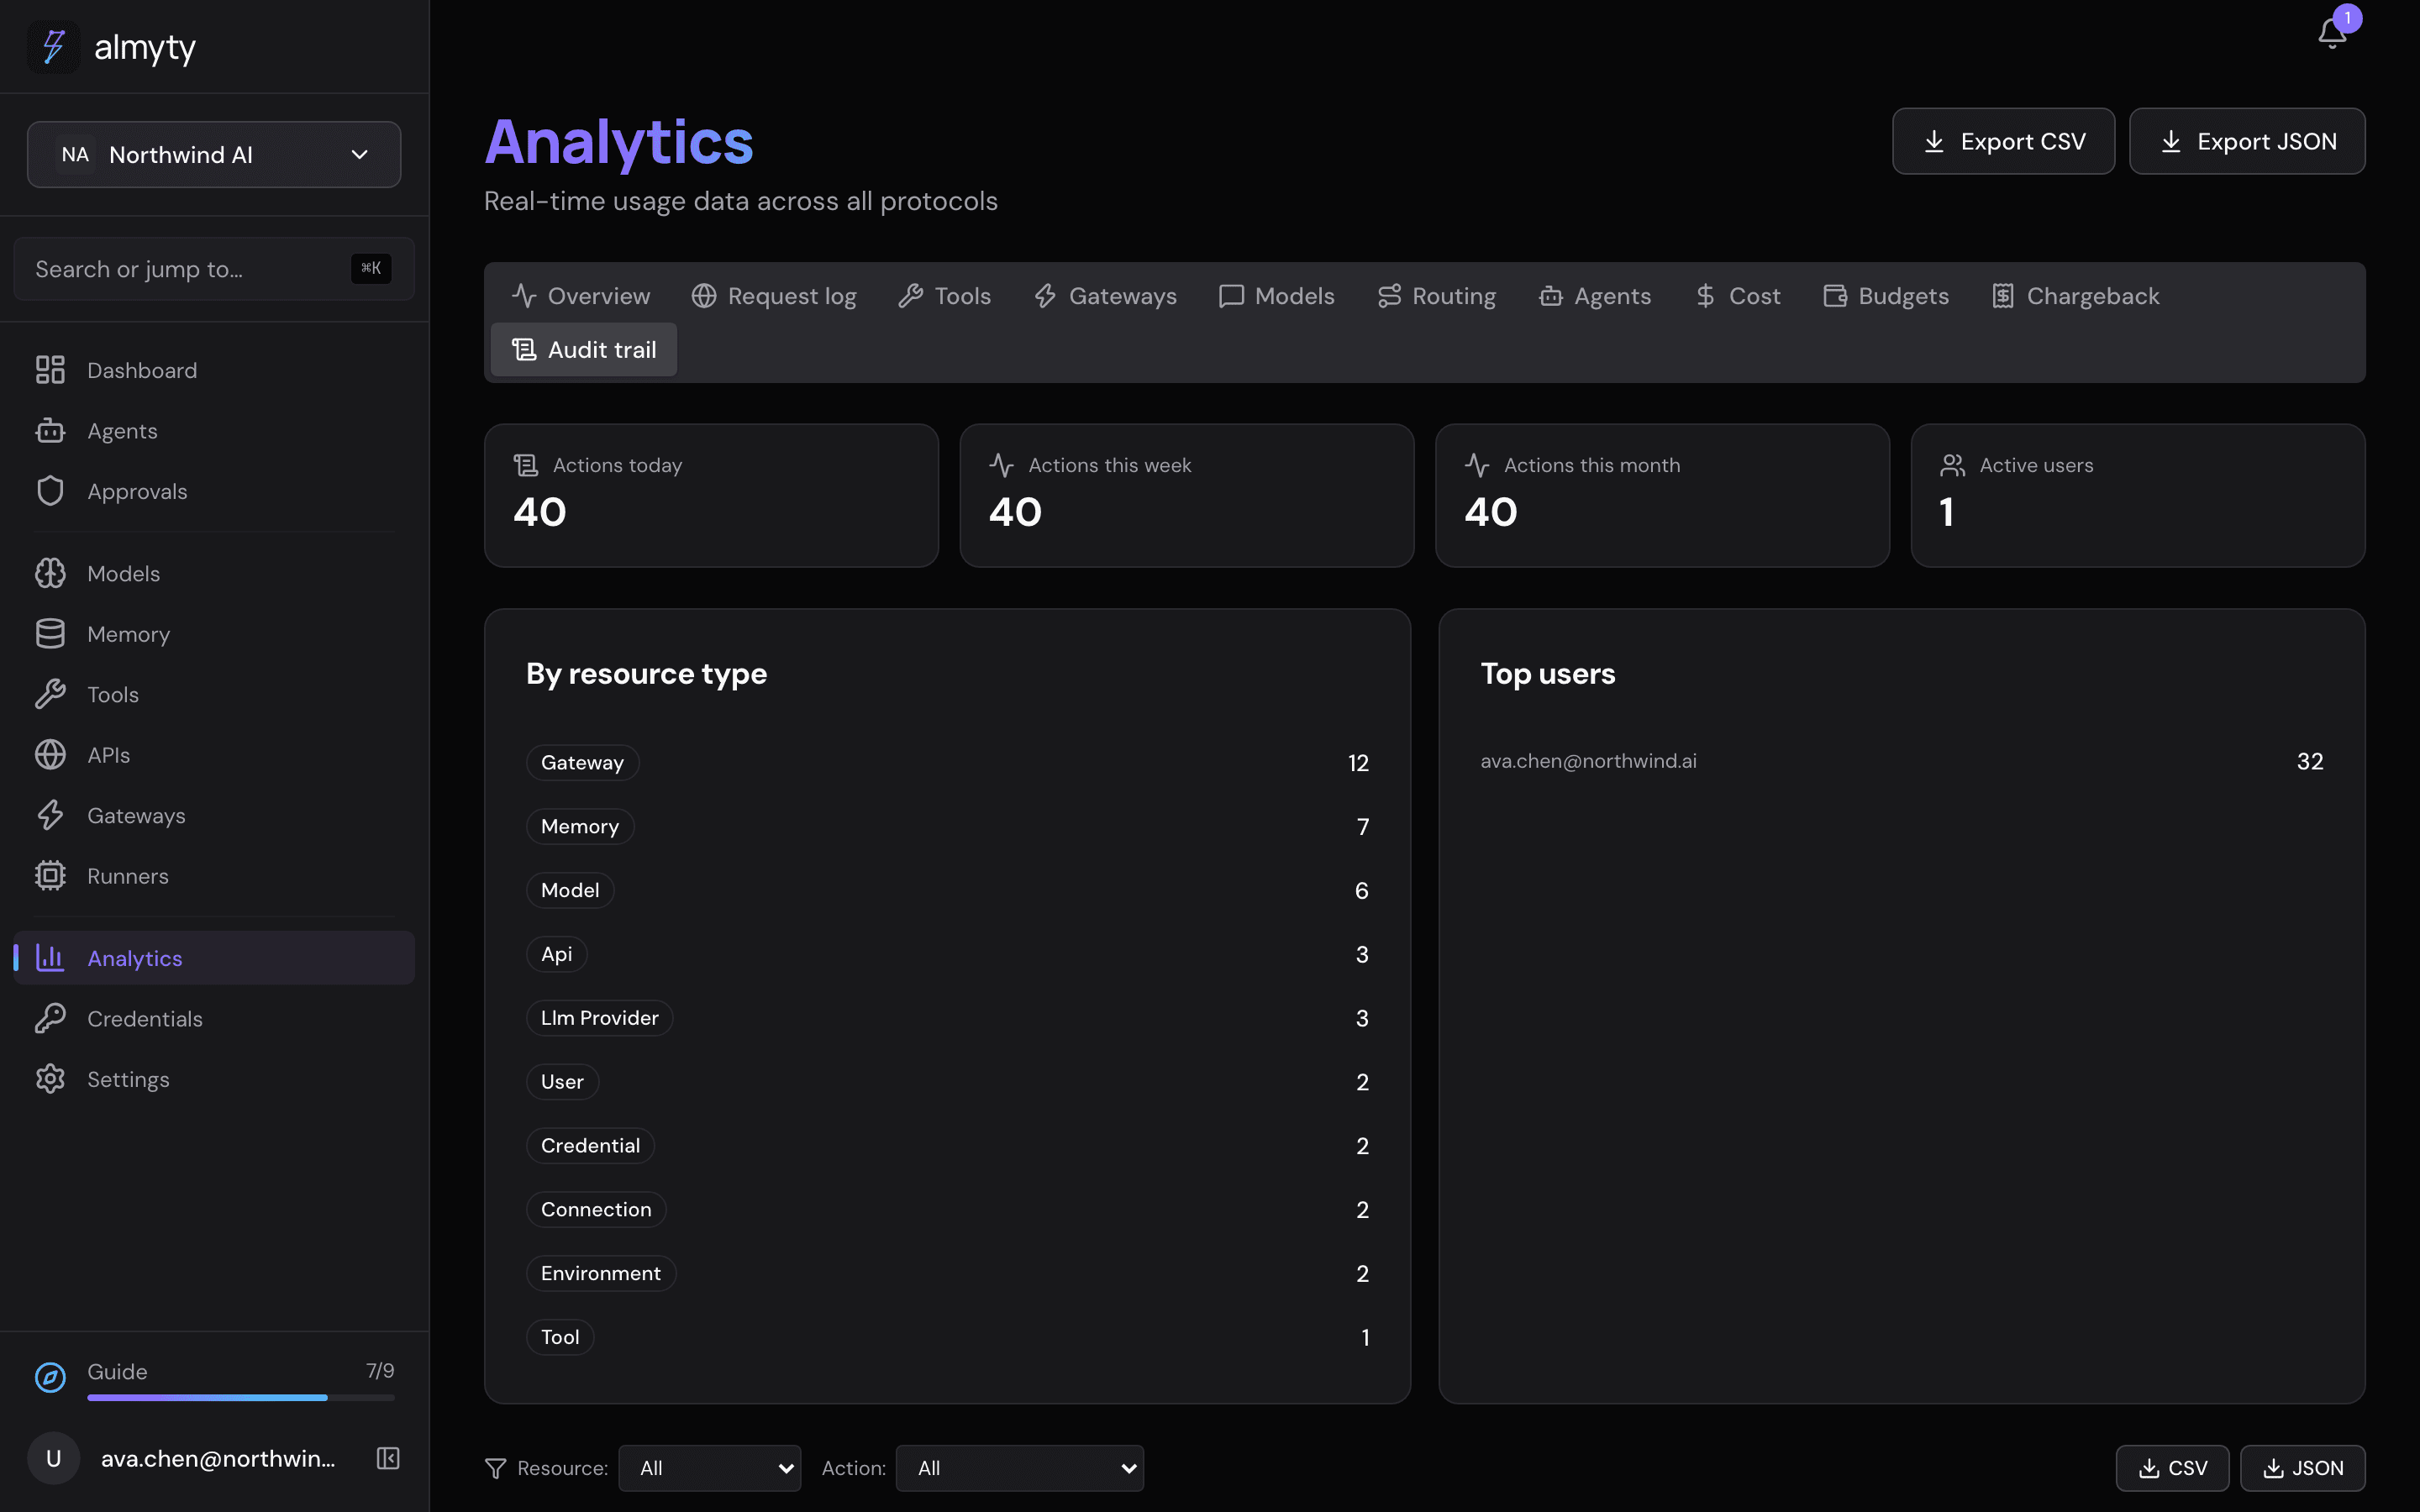
Task: Select the Audit trail tab
Action: [x=584, y=349]
